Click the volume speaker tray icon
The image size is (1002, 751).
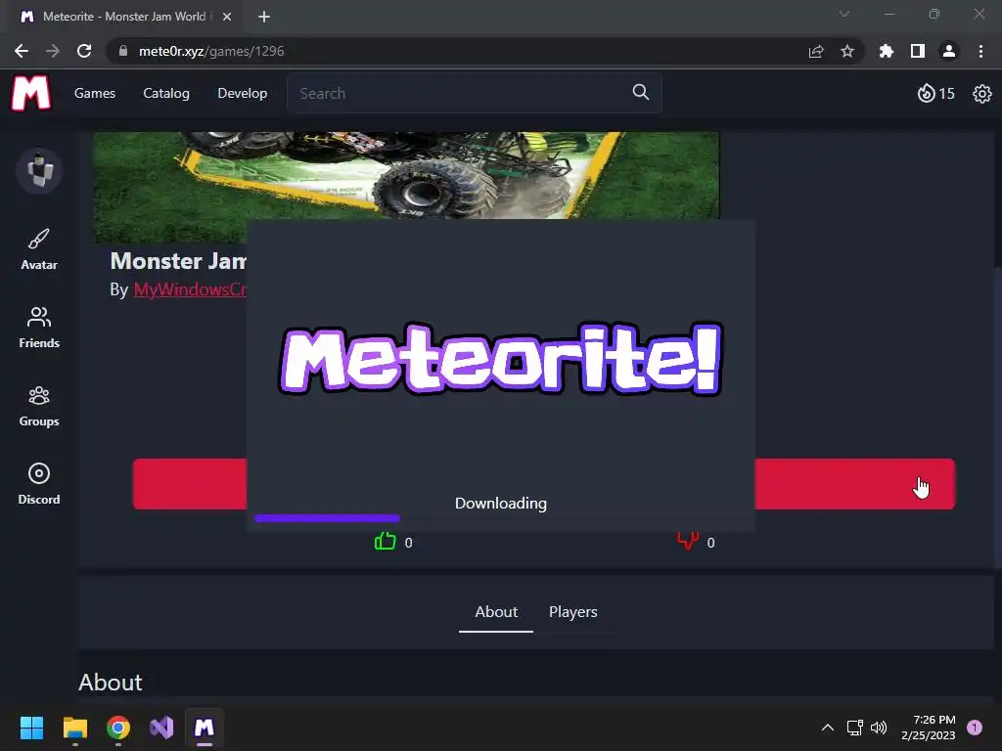coord(880,728)
